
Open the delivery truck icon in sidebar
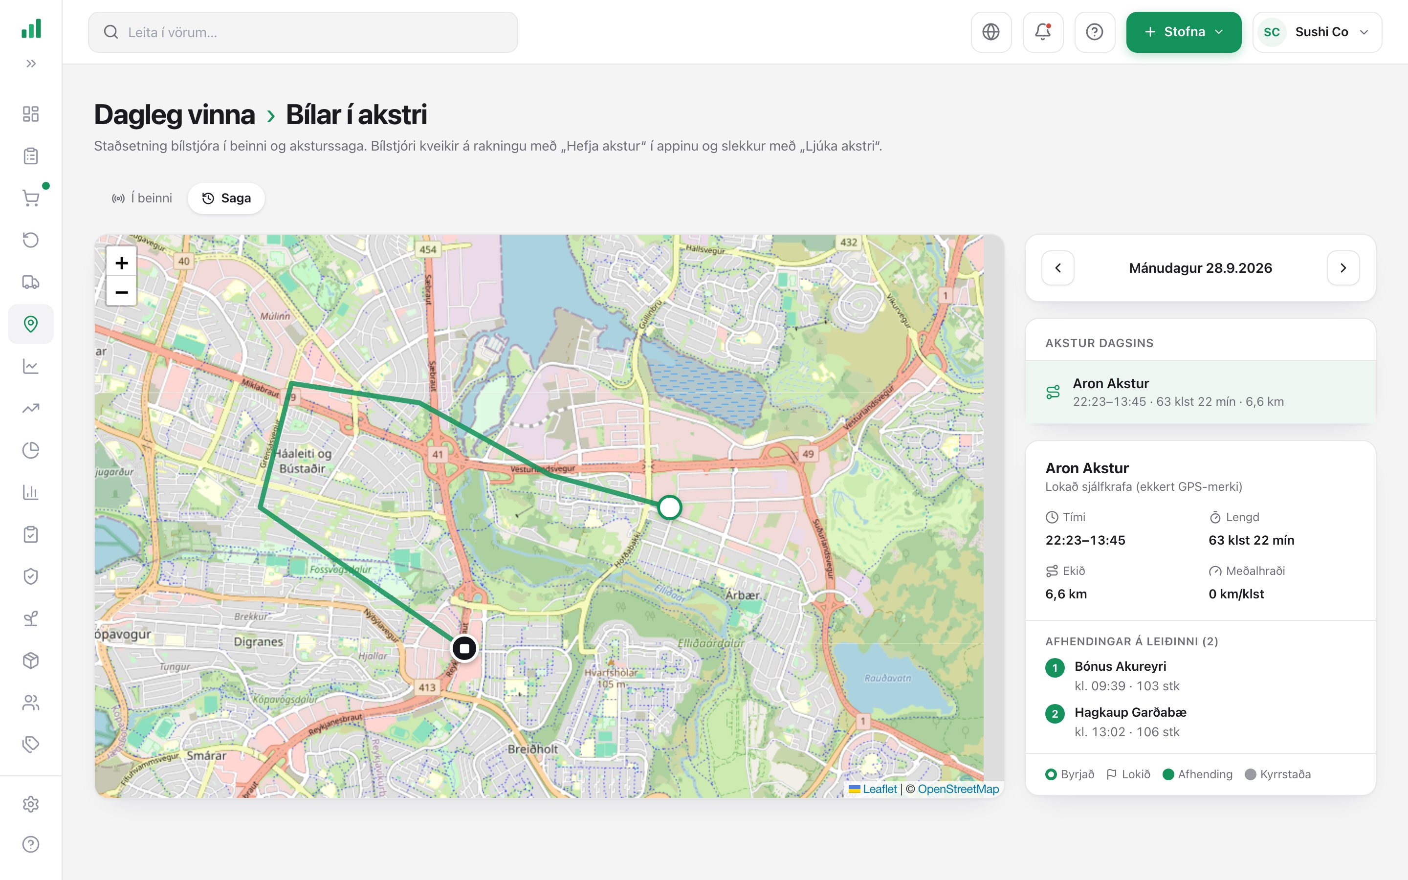[31, 282]
